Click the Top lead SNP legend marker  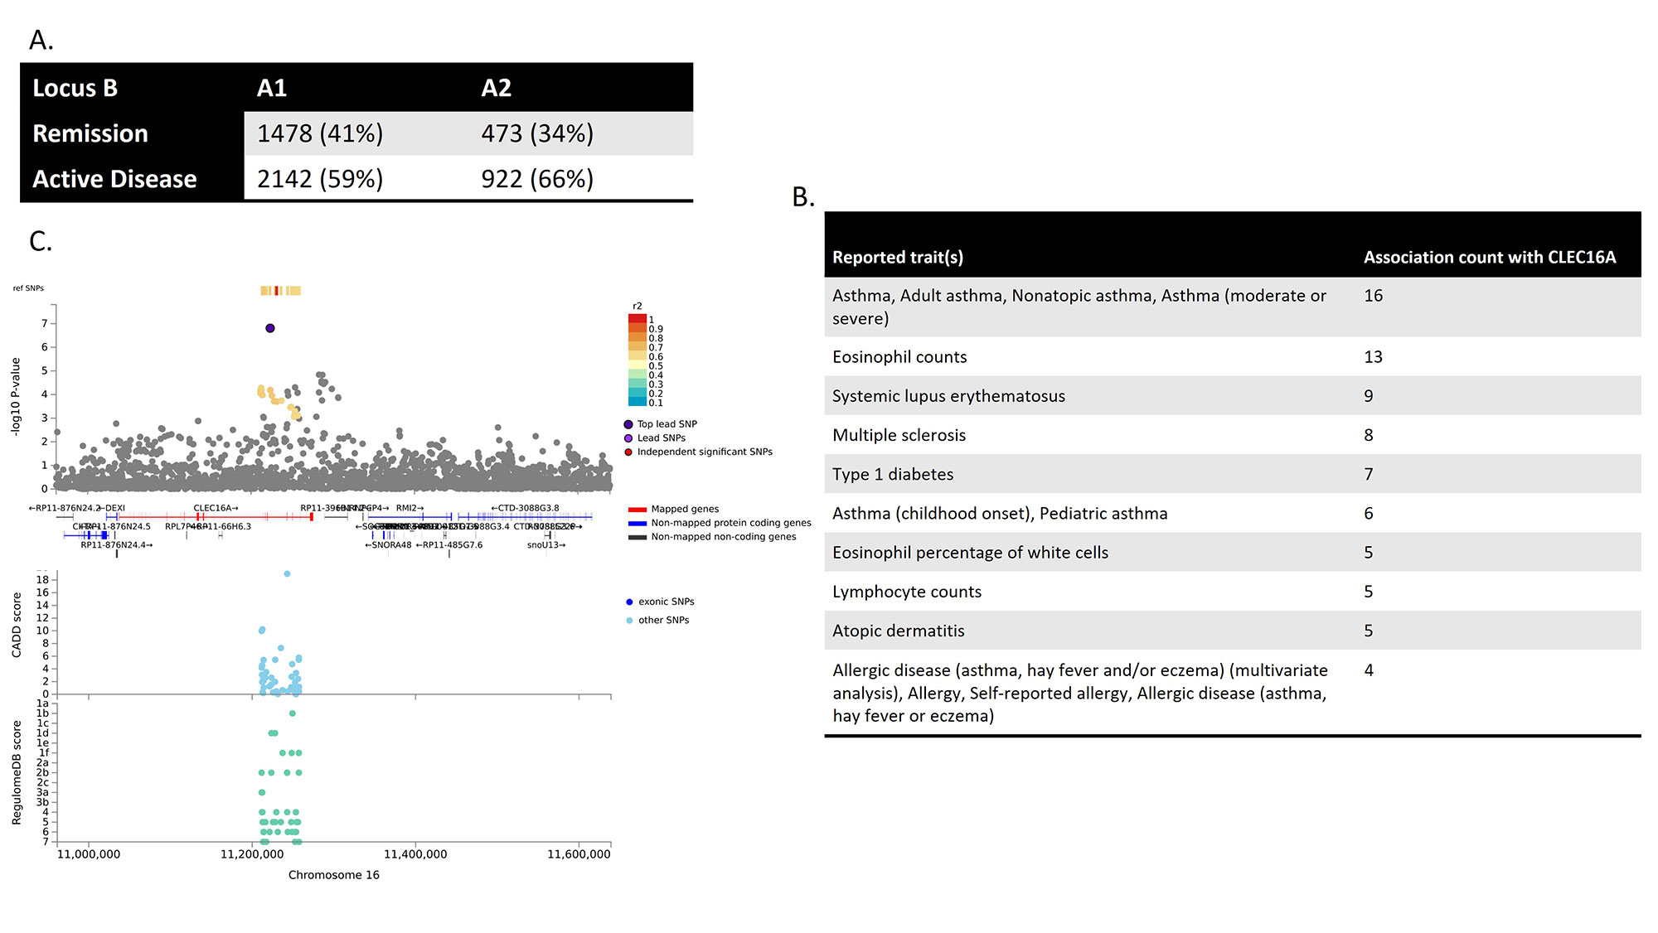pos(628,424)
